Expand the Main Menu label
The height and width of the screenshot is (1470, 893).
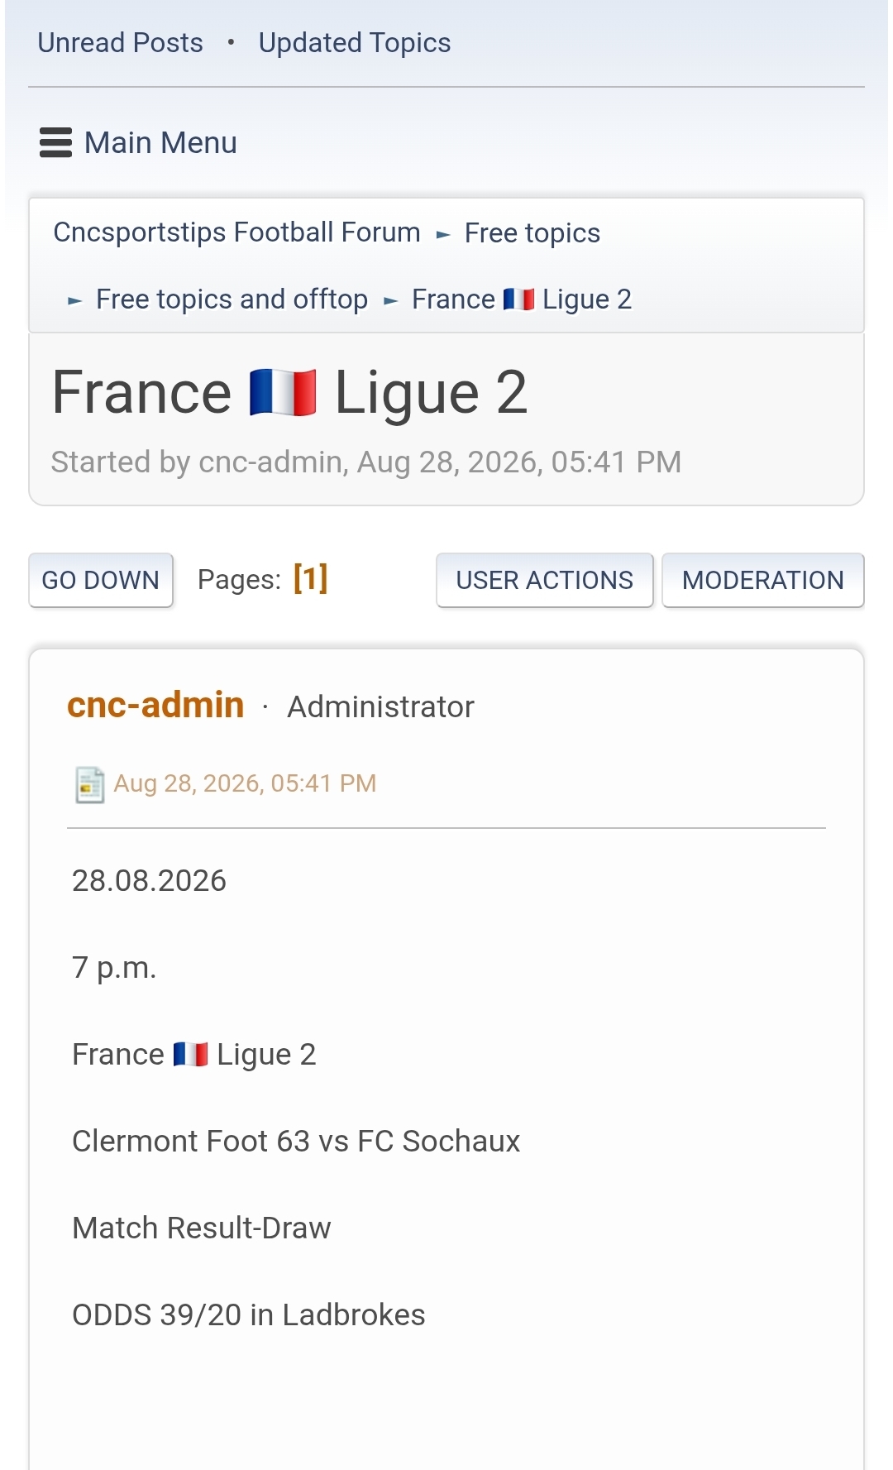coord(160,142)
